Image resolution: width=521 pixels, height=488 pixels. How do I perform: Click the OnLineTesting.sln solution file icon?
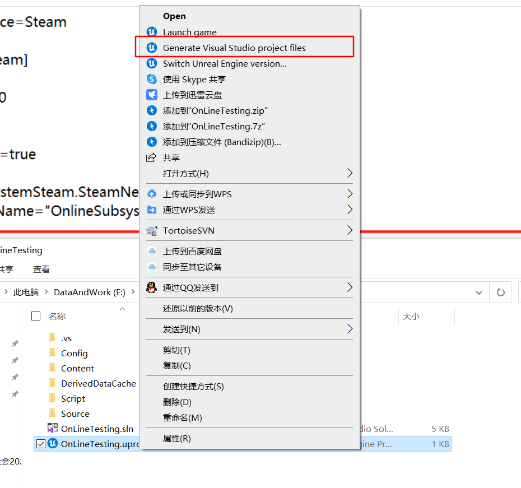click(52, 429)
